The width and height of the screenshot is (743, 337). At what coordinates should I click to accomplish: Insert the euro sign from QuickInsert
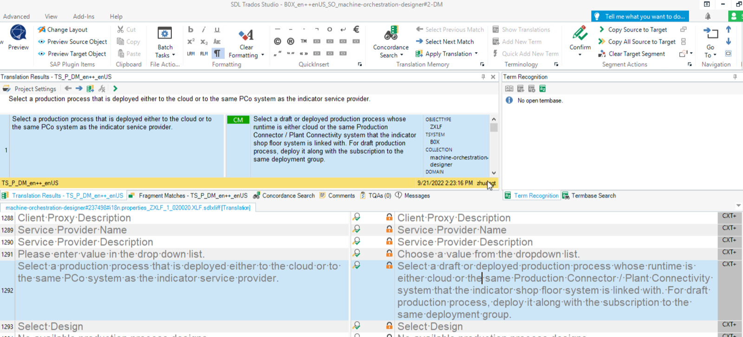(x=356, y=29)
